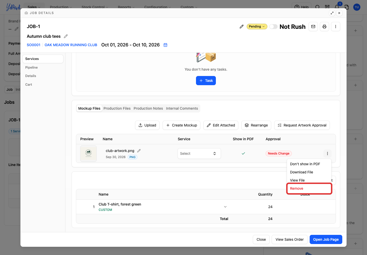Select Remove from the file context menu

click(309, 188)
